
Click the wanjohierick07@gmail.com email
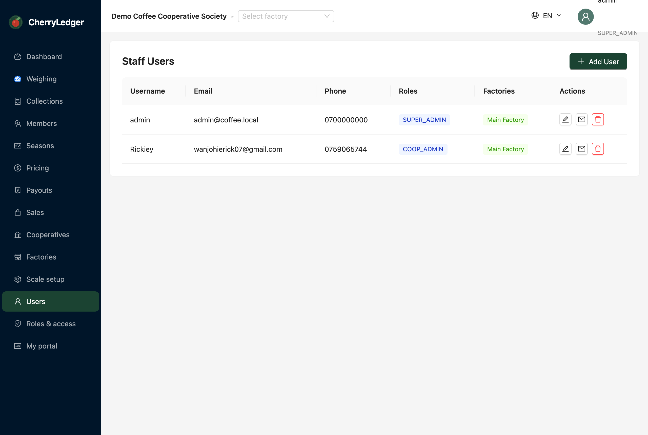click(x=238, y=149)
